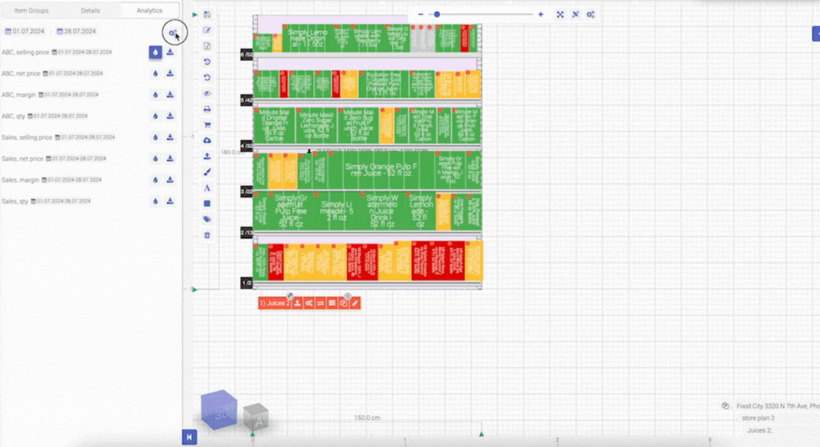The height and width of the screenshot is (447, 820).
Task: Select Simply Orange Pulp Free Juice product
Action: coord(381,171)
